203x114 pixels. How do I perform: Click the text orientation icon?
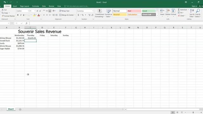point(54,11)
